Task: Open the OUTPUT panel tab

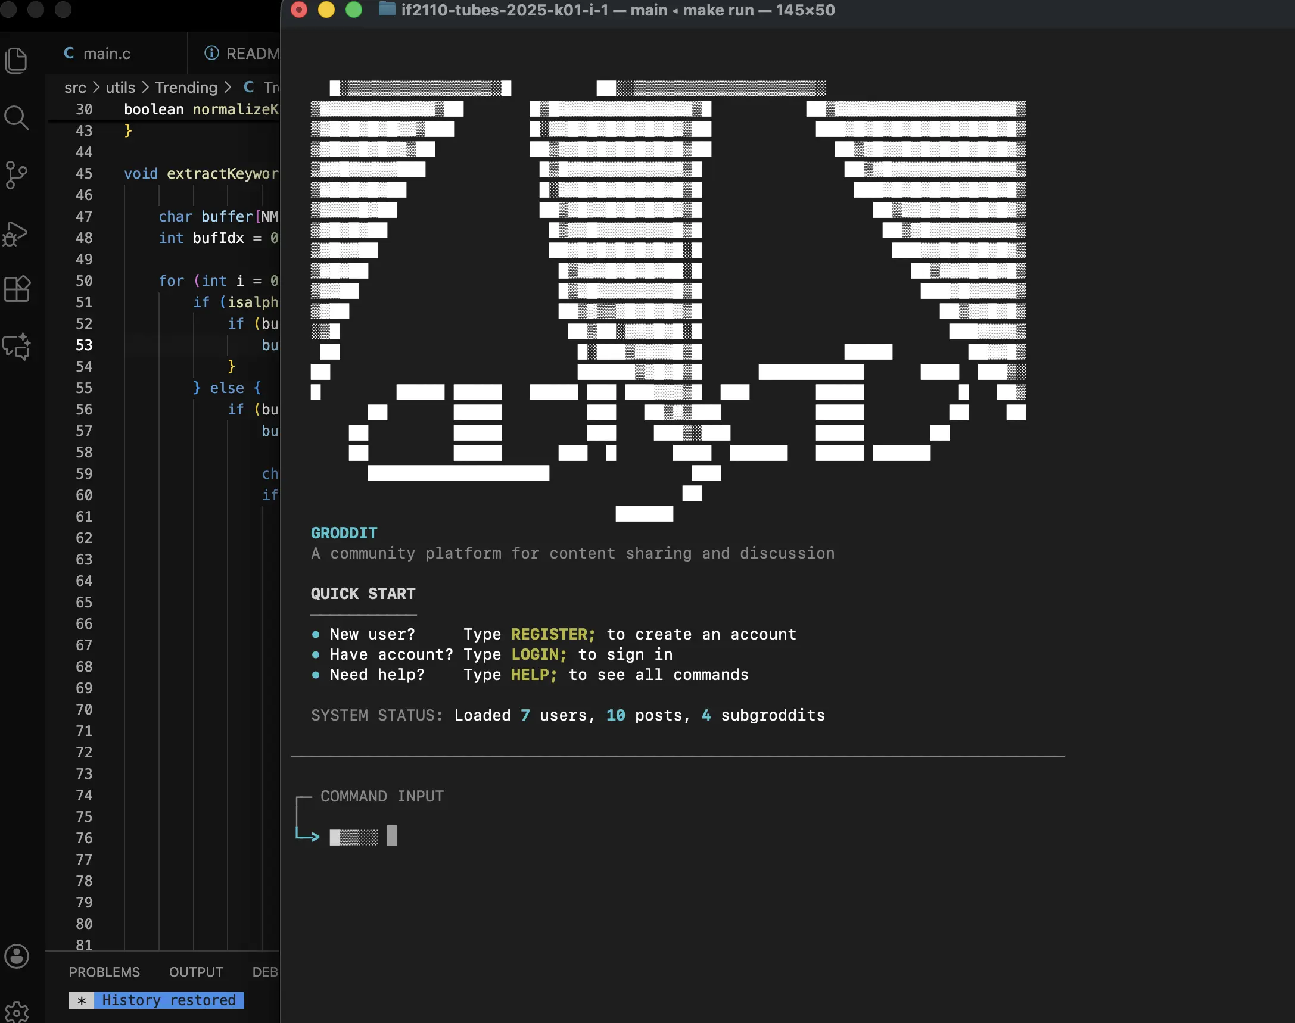Action: [196, 971]
